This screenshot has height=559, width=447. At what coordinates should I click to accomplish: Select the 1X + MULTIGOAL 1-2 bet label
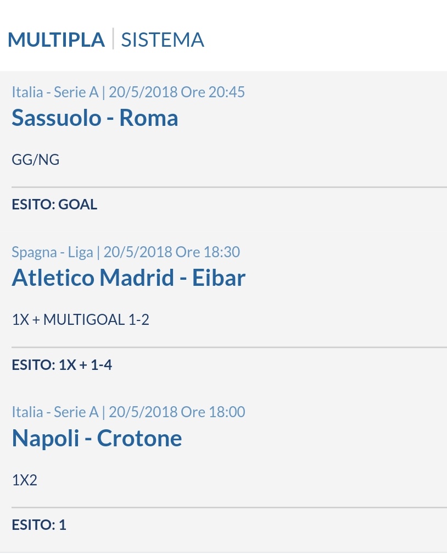point(81,320)
